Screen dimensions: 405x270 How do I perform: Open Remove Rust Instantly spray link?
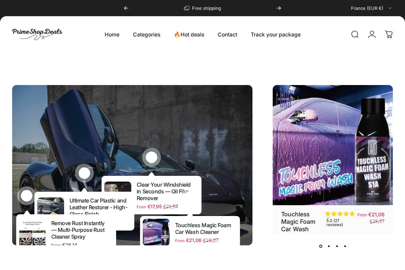78,230
